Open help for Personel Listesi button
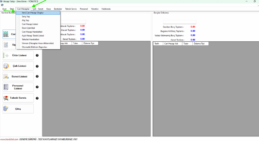259x141 pixels. click(37, 87)
